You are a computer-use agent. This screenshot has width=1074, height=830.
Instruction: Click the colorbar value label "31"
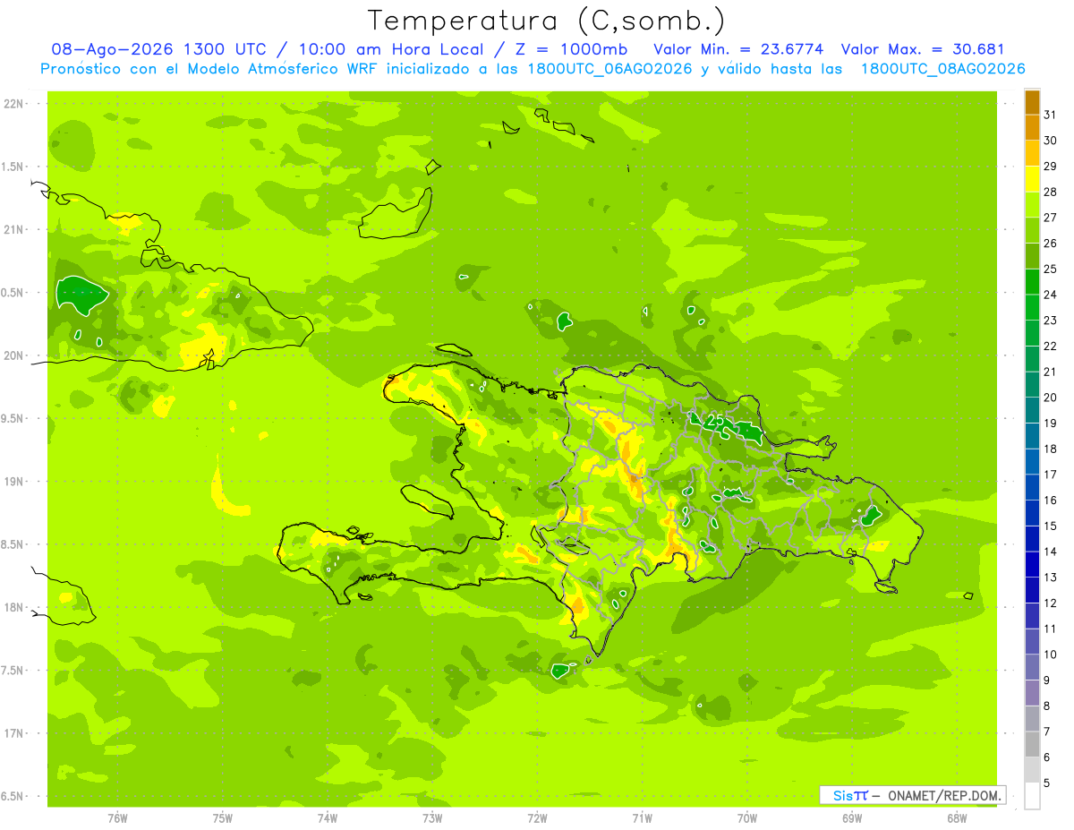[1051, 115]
